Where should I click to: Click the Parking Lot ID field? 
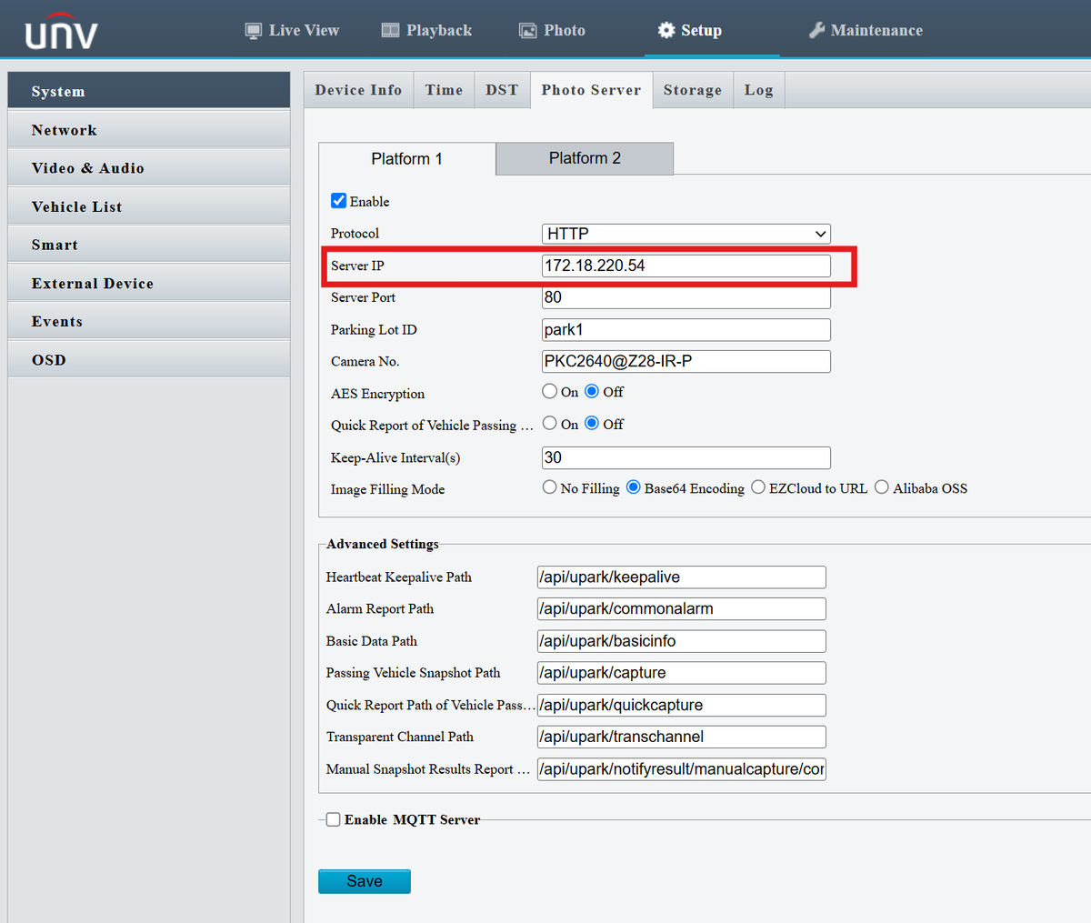[686, 329]
